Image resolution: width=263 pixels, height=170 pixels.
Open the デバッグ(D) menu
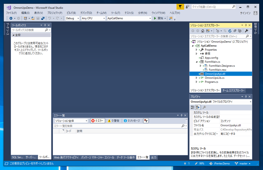[86, 13]
